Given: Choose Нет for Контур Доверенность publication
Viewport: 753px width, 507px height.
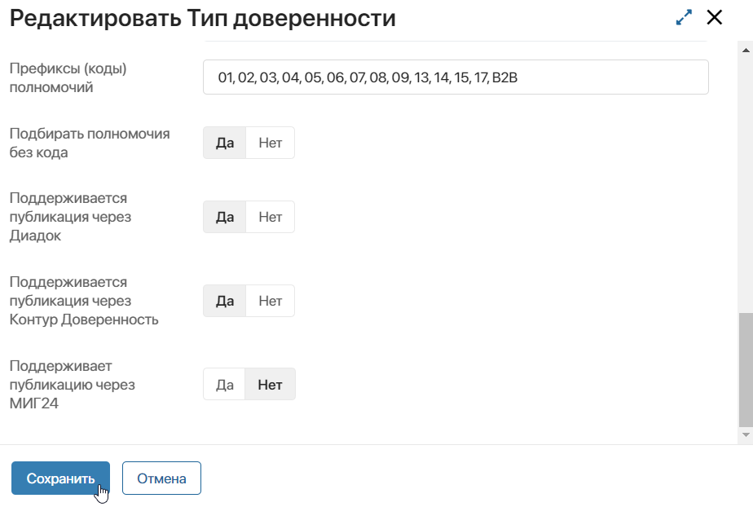Looking at the screenshot, I should click(270, 301).
